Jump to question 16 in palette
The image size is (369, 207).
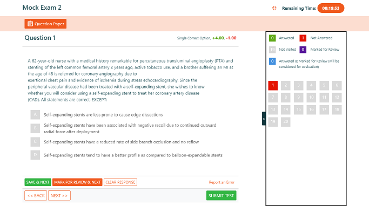311,109
